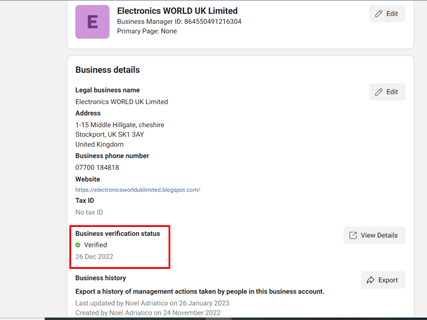Click the verification date 26 Dec 2022
The image size is (427, 320).
[x=94, y=256]
